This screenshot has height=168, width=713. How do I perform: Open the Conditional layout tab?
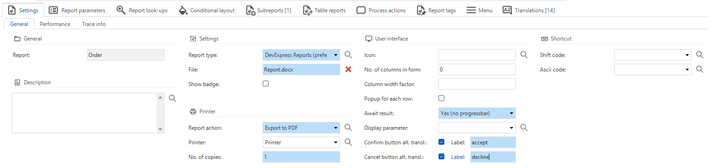point(207,10)
